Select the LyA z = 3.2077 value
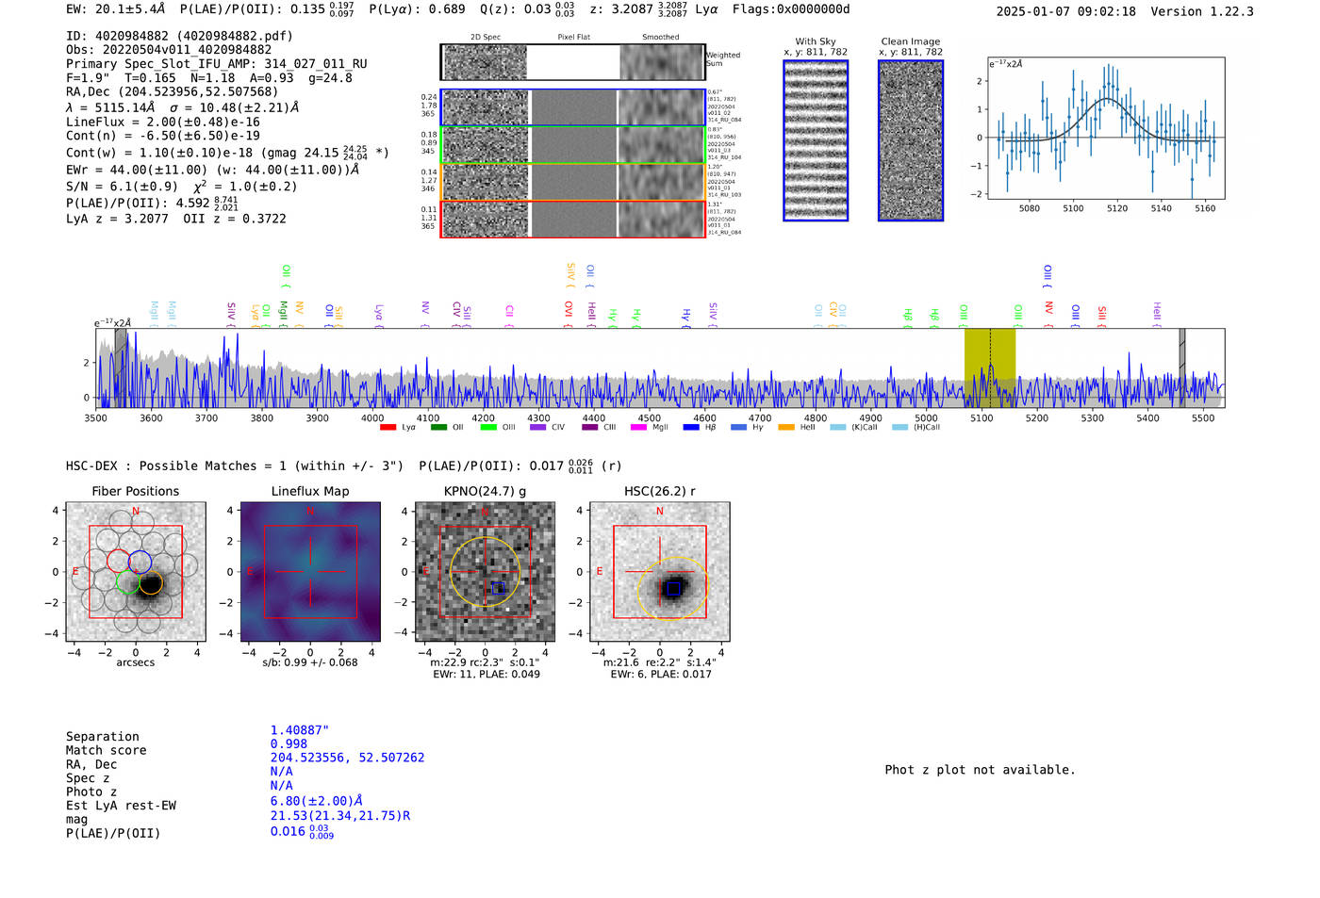 [x=117, y=219]
